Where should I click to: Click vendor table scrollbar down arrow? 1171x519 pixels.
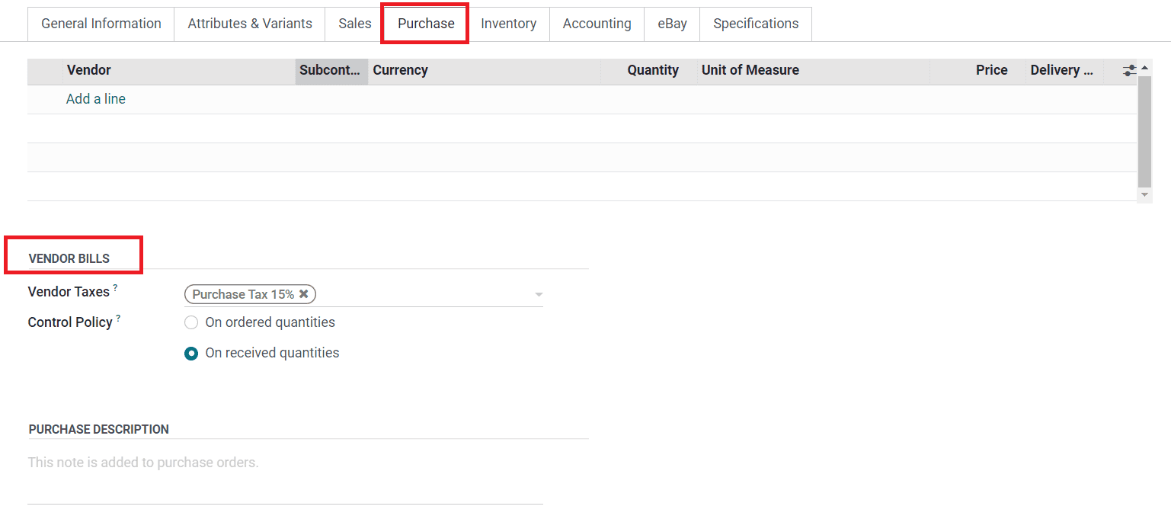point(1144,195)
